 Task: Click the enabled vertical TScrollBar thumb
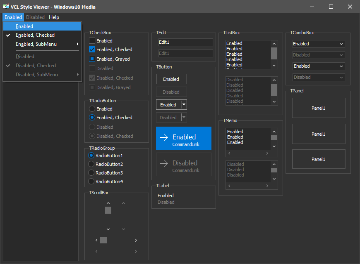(x=108, y=210)
